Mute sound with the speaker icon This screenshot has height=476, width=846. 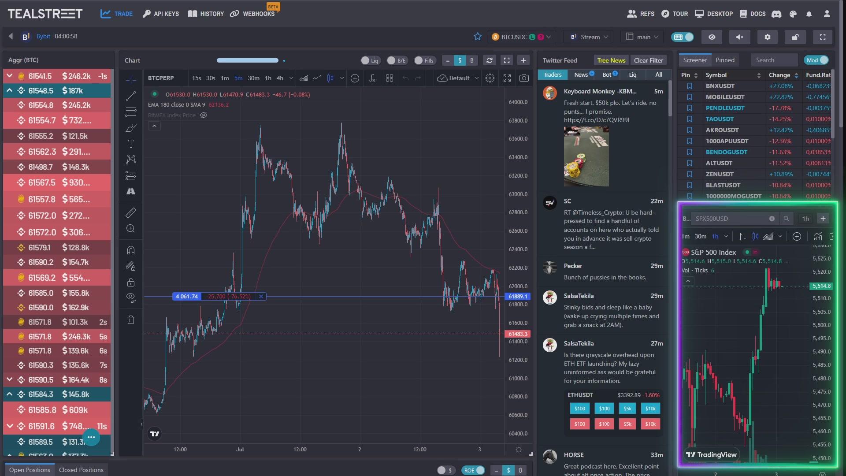740,37
